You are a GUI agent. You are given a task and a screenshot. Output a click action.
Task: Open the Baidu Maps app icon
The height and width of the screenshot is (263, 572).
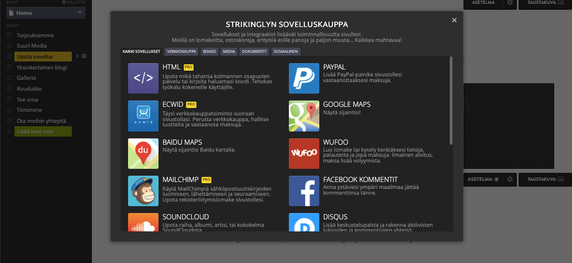[x=143, y=153]
